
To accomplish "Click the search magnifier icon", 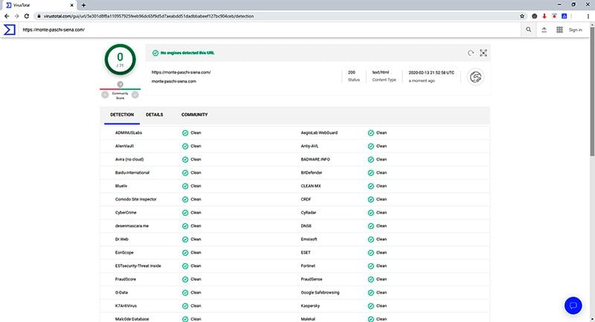I will point(528,30).
